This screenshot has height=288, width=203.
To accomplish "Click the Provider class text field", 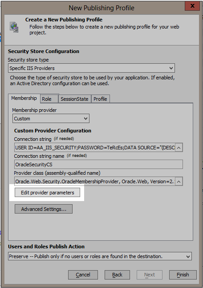I will pyautogui.click(x=95, y=181).
